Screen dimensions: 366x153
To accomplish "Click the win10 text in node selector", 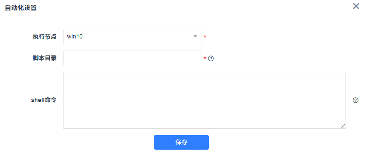I will 75,37.
